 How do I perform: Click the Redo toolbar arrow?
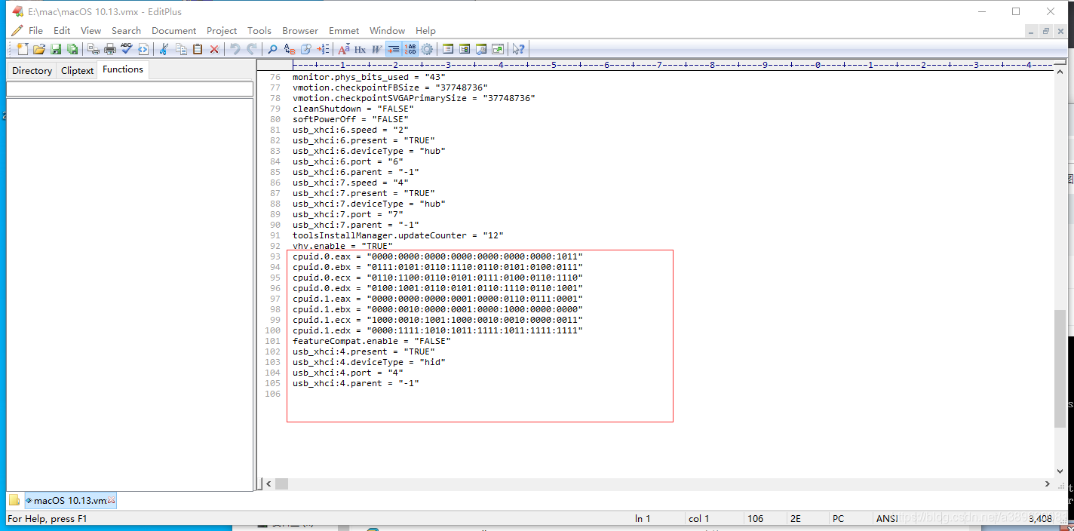click(252, 49)
